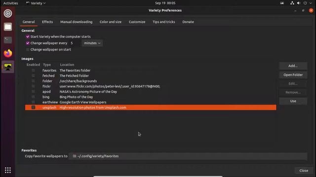The image size is (316, 177).
Task: Click the network status icon
Action: click(292, 3)
